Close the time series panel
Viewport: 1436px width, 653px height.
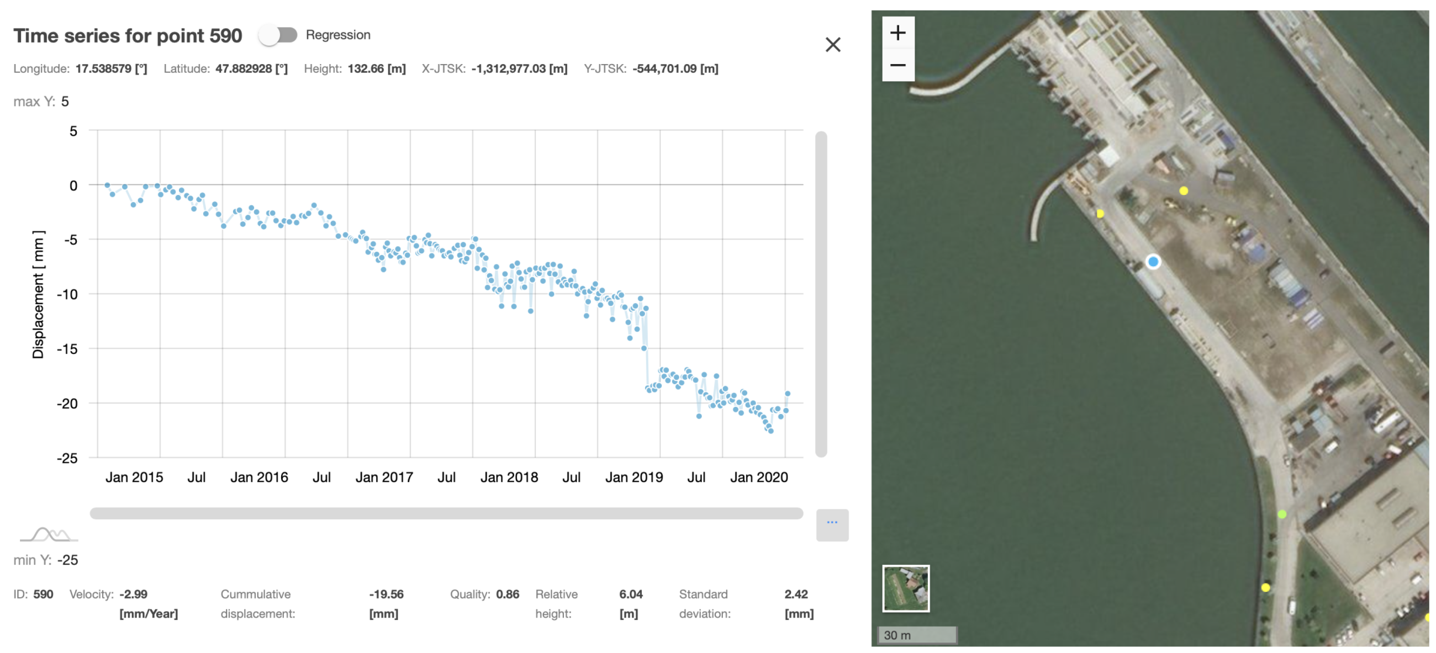coord(832,45)
